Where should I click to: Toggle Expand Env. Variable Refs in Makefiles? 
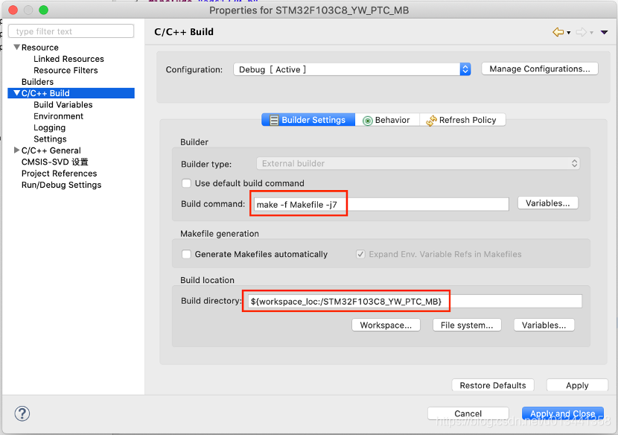tap(360, 254)
